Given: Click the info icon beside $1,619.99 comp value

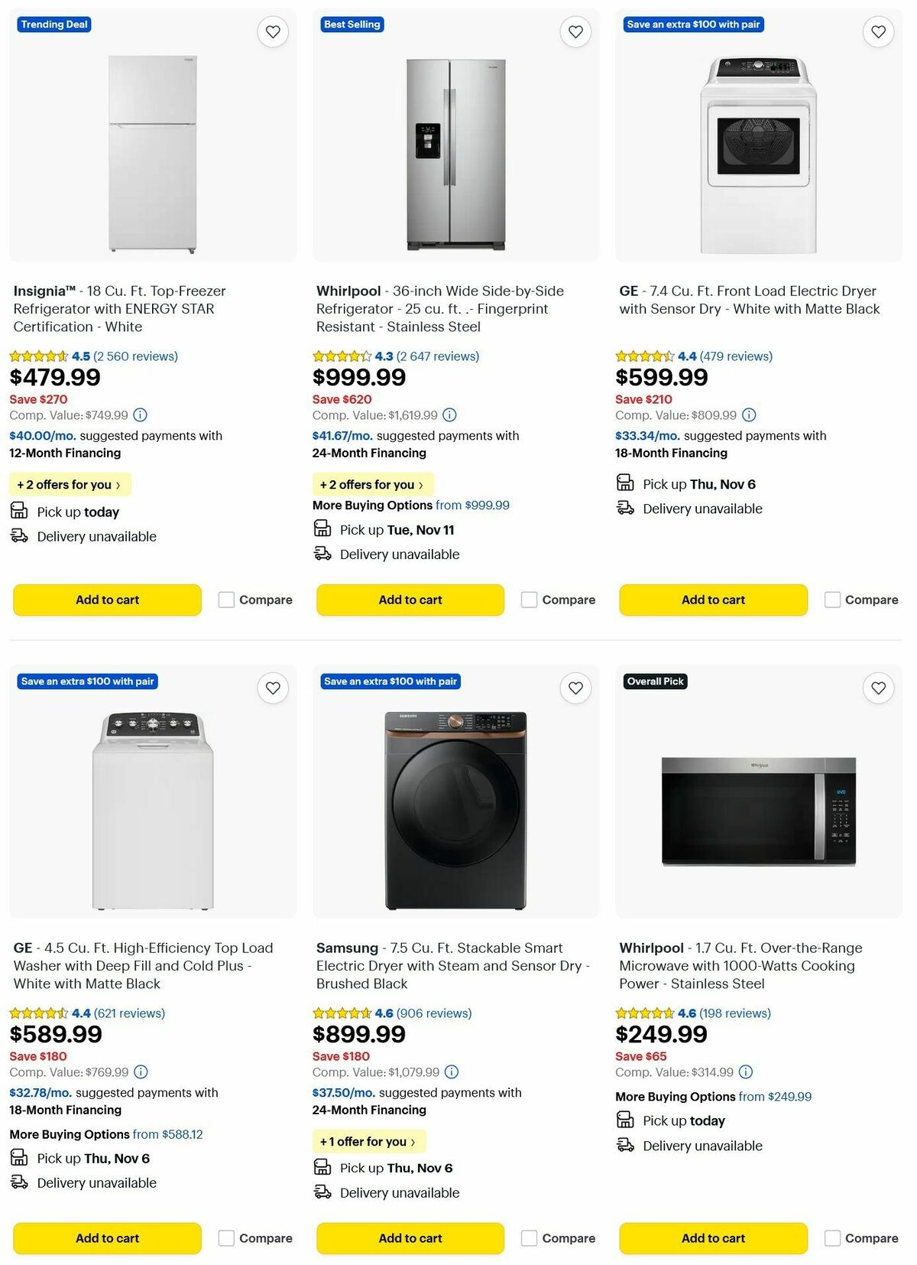Looking at the screenshot, I should pyautogui.click(x=449, y=415).
